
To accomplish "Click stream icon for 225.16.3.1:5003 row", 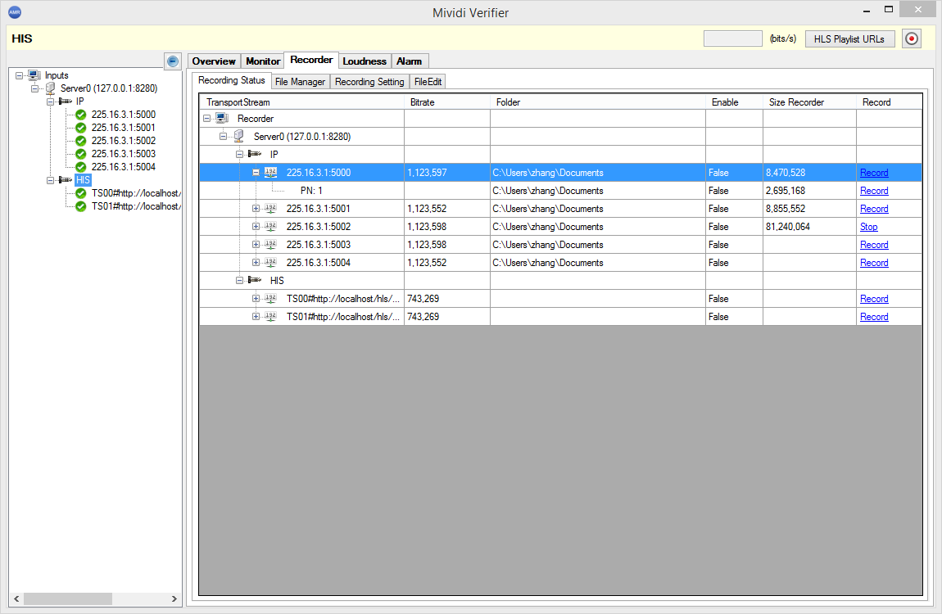I will 270,245.
